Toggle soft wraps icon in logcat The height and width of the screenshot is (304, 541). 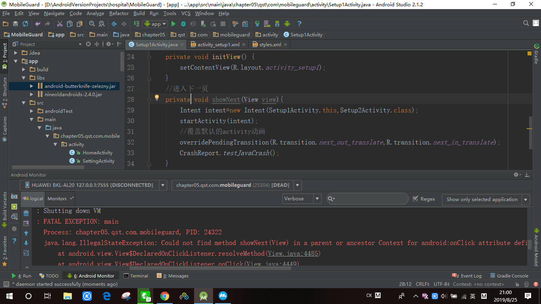[26, 253]
